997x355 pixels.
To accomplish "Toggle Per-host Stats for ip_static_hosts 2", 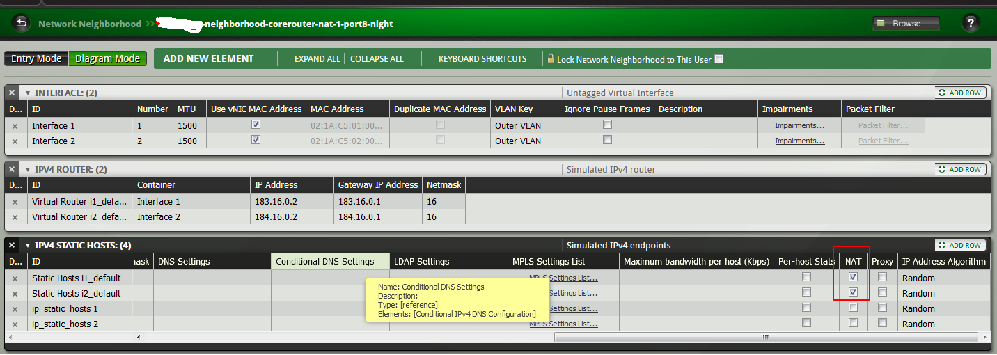I will tap(806, 323).
